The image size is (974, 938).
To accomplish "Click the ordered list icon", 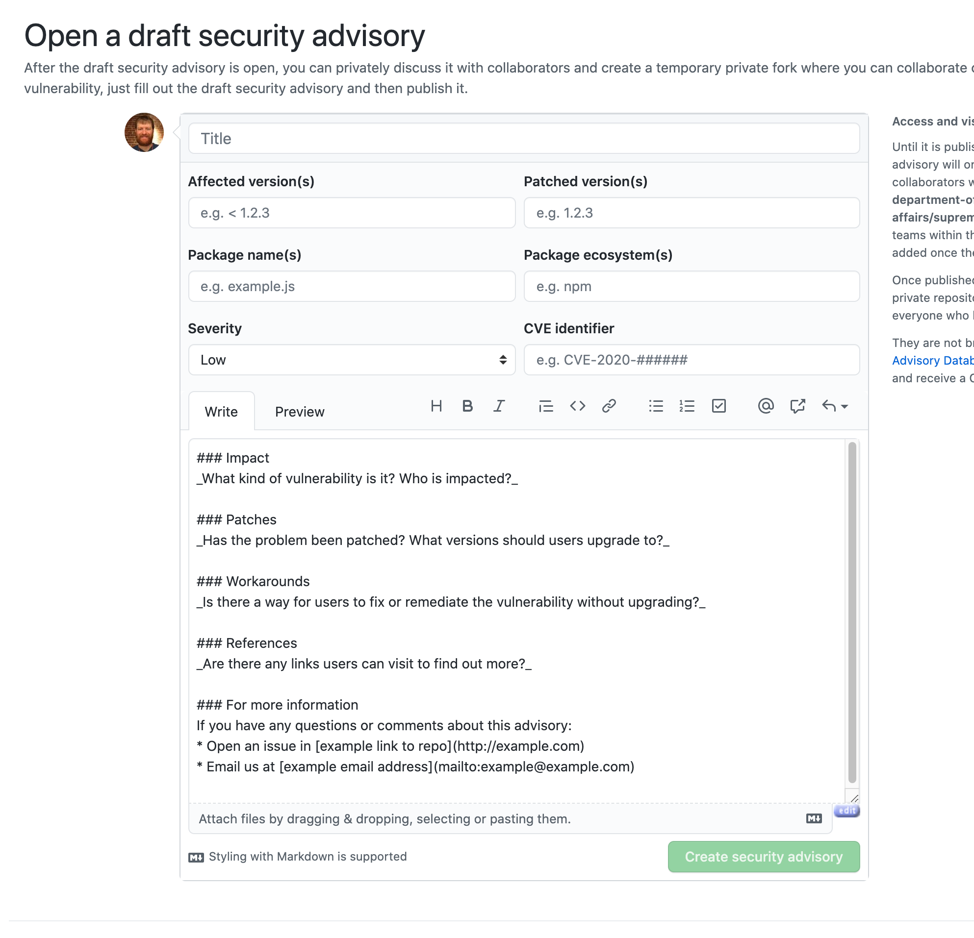I will (687, 406).
